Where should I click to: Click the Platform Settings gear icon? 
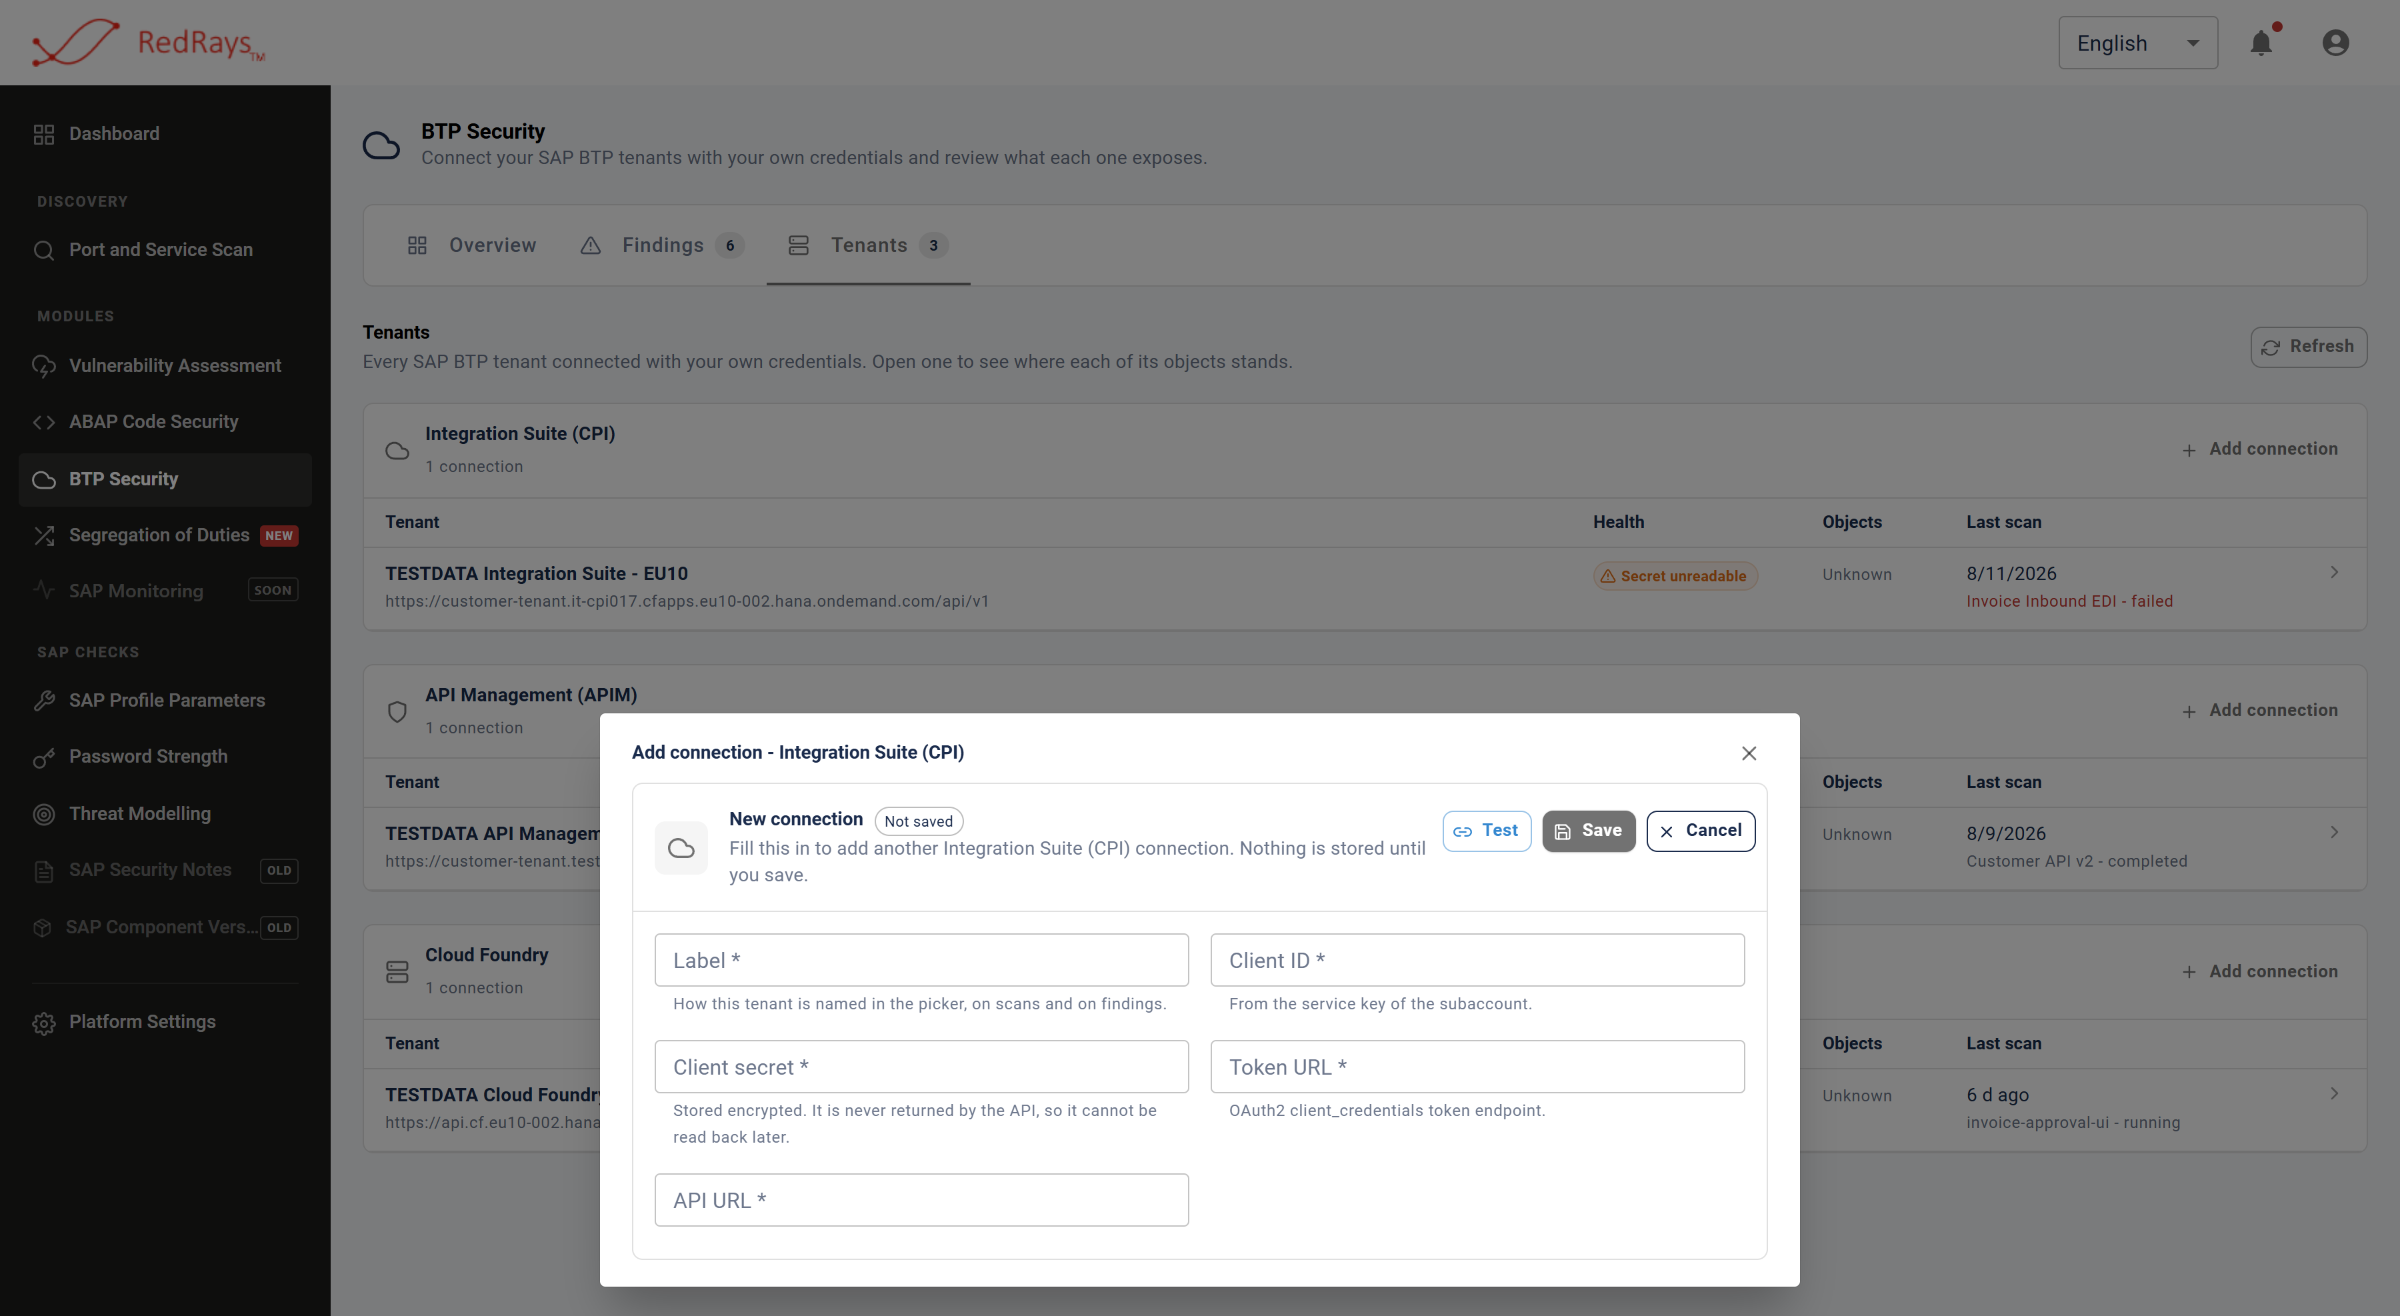coord(44,1023)
